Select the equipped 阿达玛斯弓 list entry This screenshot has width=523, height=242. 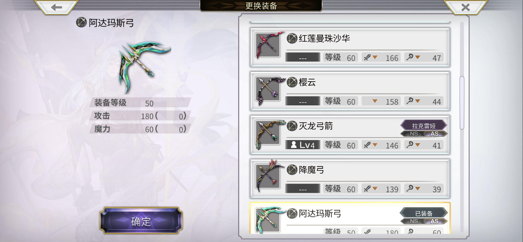pos(350,218)
